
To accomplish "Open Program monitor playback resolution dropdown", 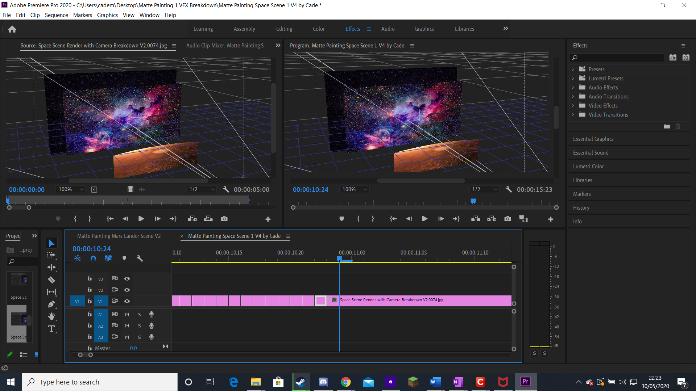I will click(485, 189).
